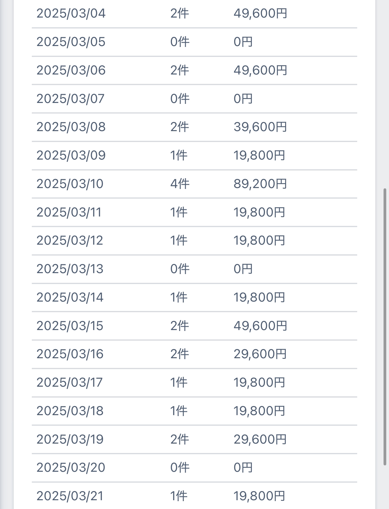Select the 2025/03/04 row date
The height and width of the screenshot is (509, 389).
[71, 13]
